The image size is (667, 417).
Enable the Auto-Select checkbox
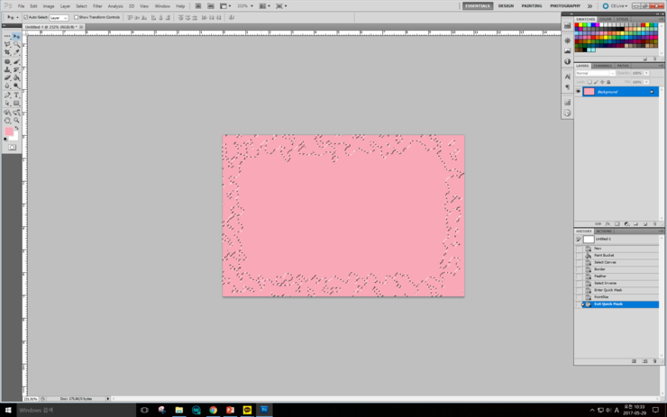(x=26, y=17)
